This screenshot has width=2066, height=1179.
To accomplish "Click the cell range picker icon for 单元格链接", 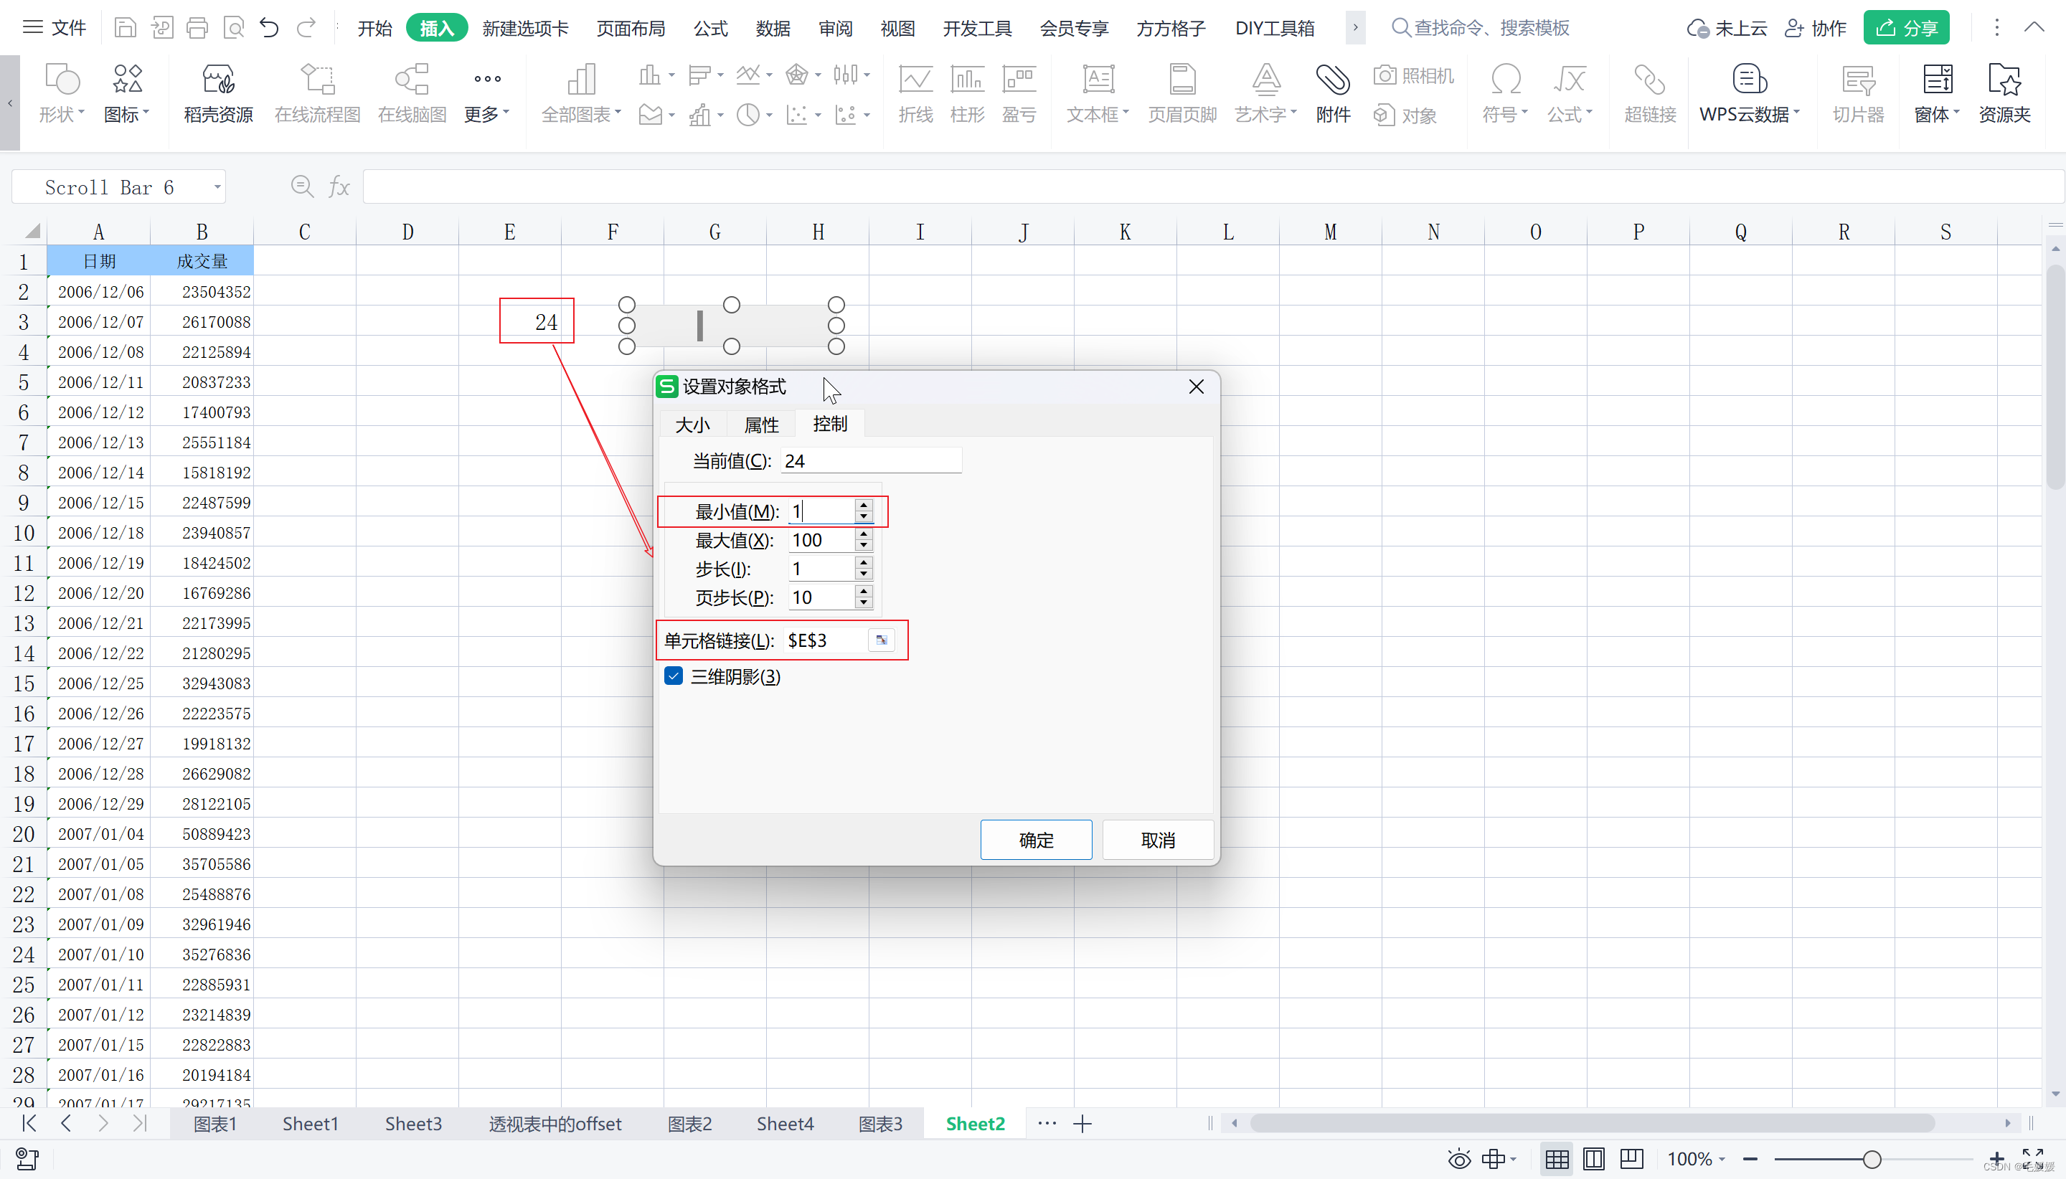I will point(881,640).
